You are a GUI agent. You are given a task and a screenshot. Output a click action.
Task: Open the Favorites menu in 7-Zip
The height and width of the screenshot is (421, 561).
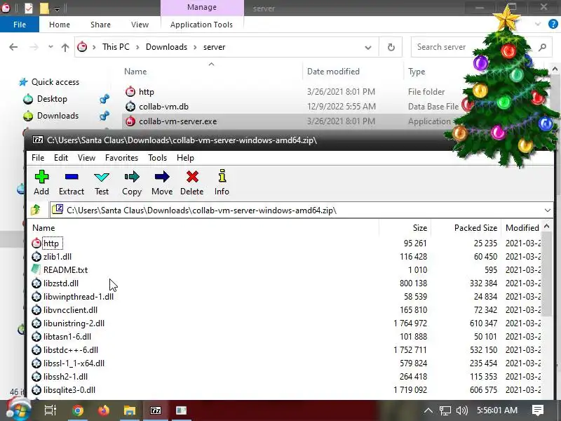click(x=121, y=158)
